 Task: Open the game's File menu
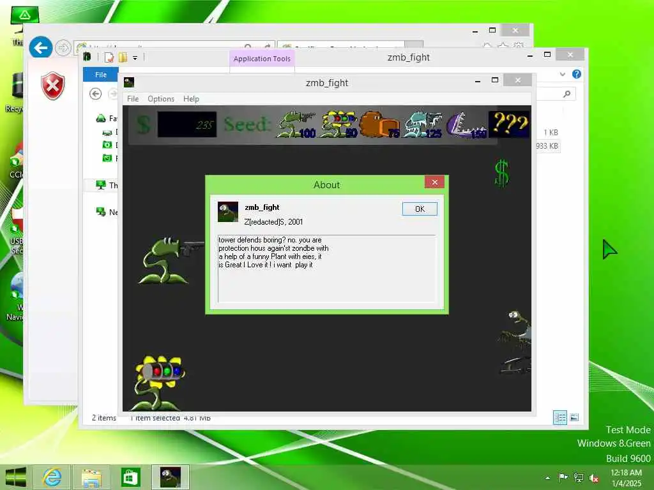pos(133,99)
